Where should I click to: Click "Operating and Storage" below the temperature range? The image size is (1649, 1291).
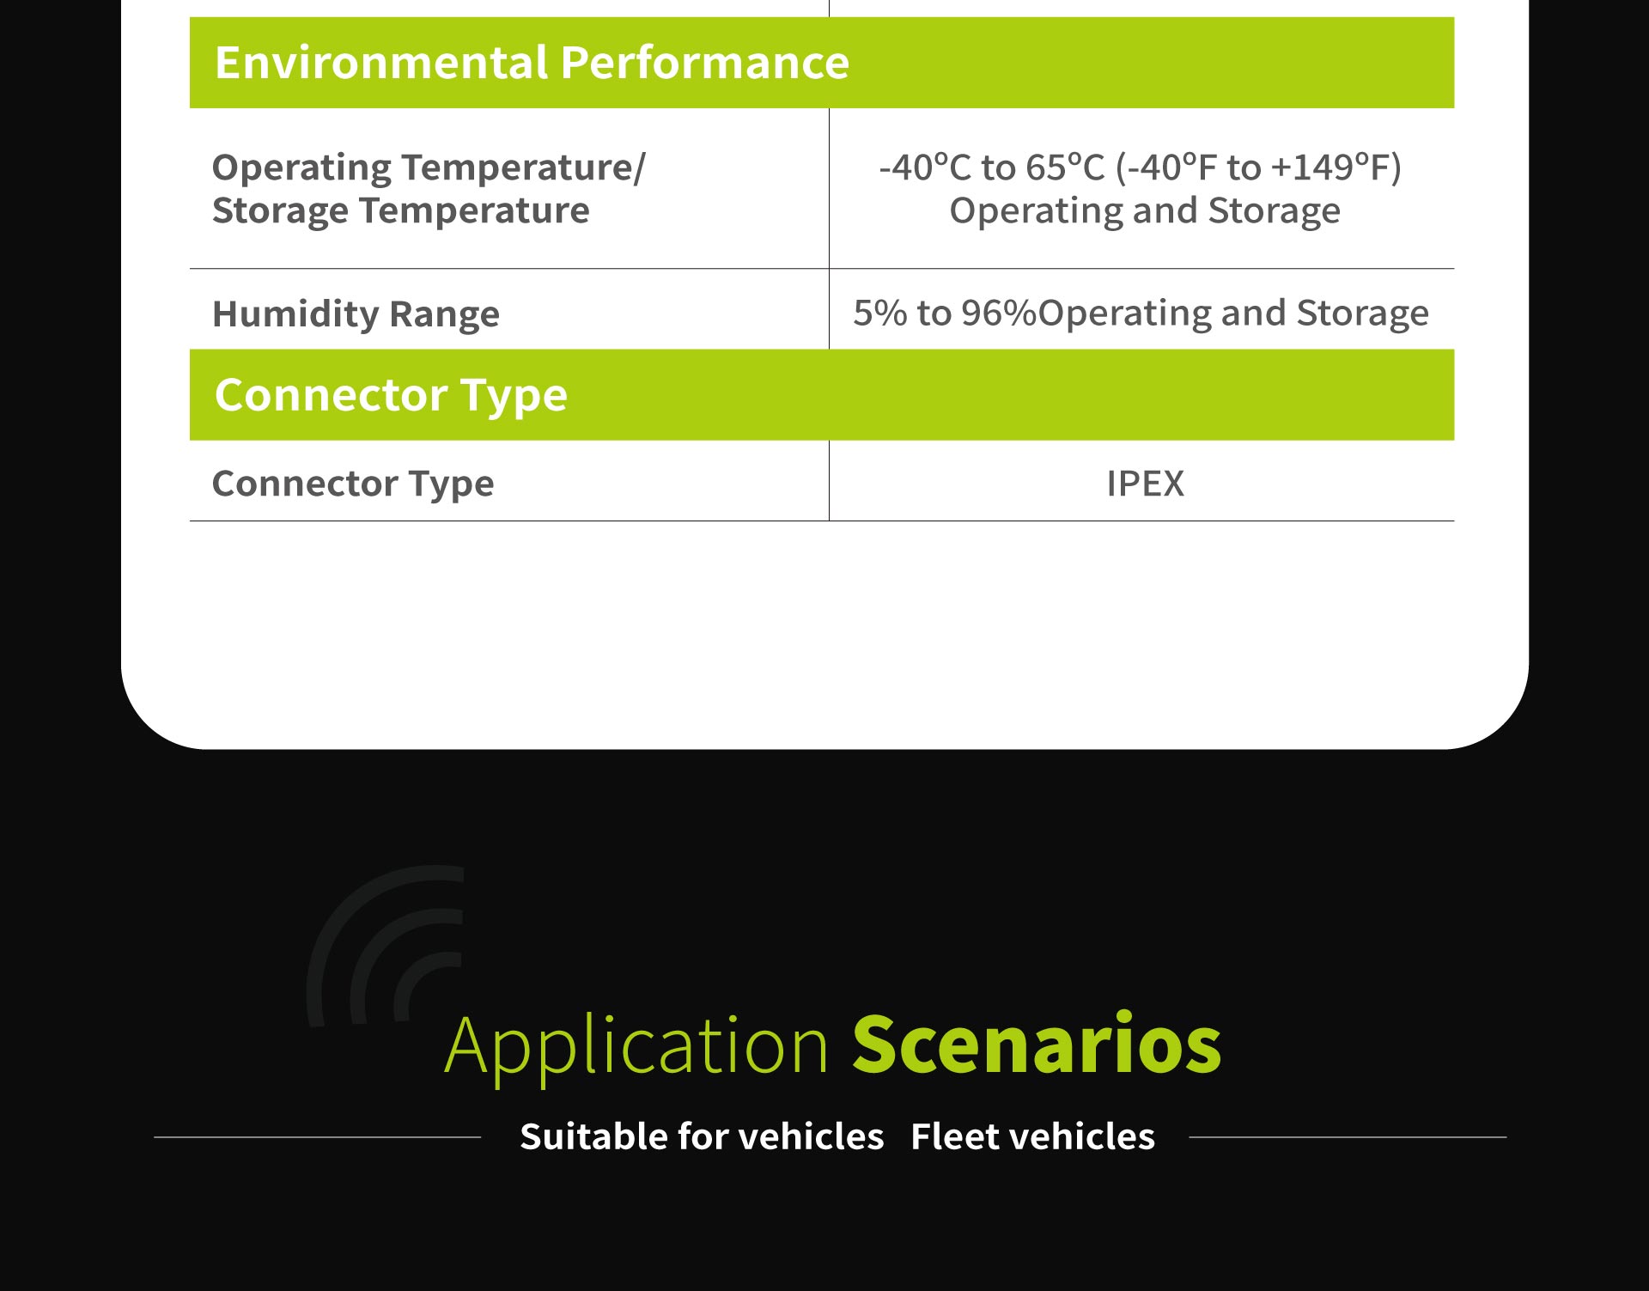(x=1144, y=211)
